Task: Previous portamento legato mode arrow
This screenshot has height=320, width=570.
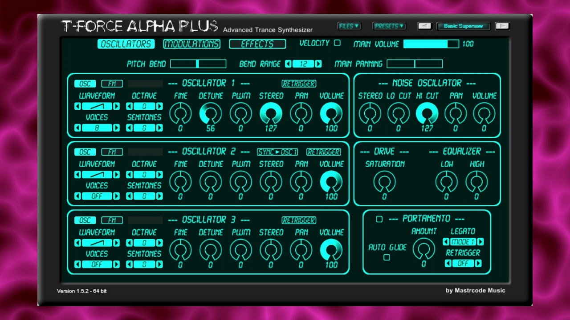Action: (x=446, y=242)
